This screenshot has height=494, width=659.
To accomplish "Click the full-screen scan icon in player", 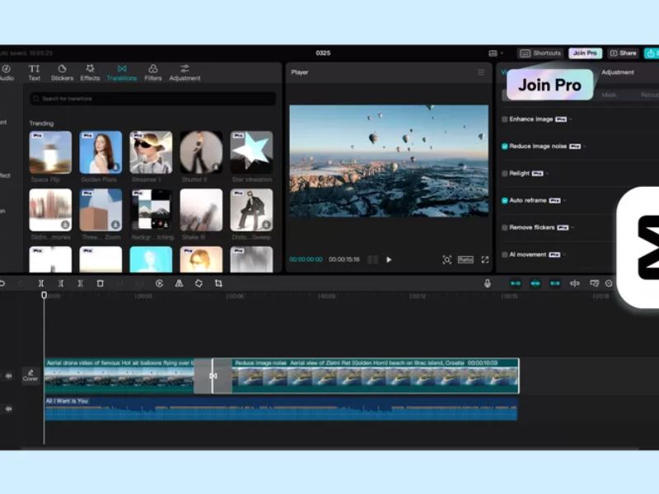I will click(447, 259).
